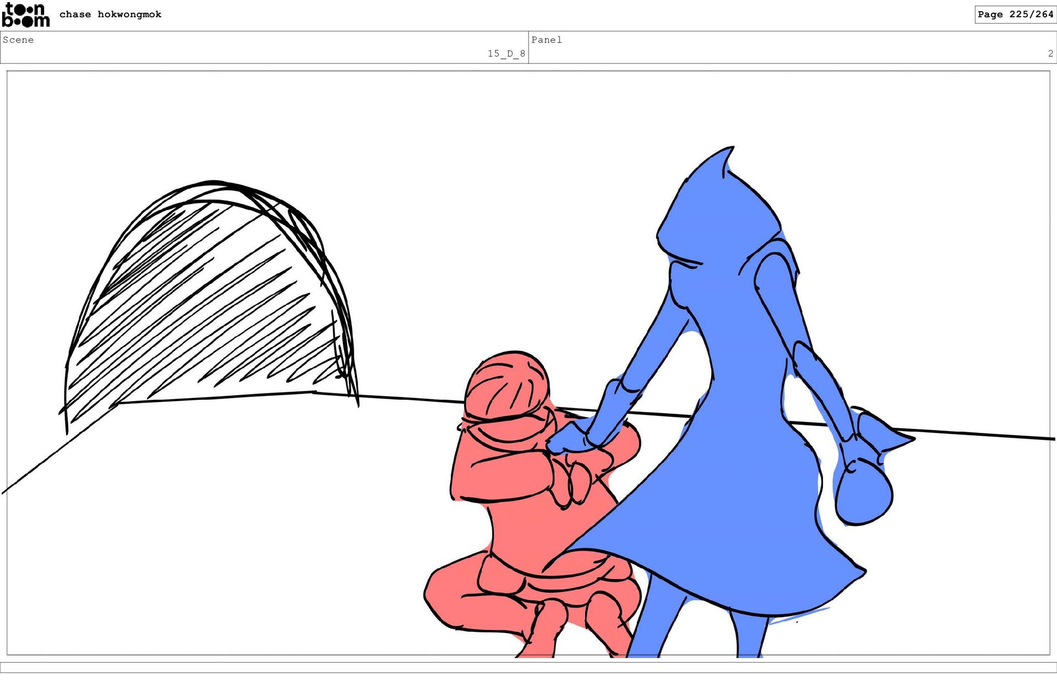This screenshot has width=1057, height=683.
Task: Click the horizon line right of blue character
Action: pos(980,434)
